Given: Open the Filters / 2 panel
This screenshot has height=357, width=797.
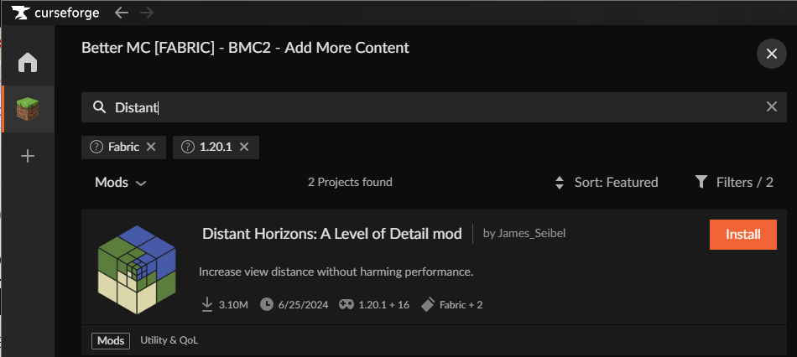Looking at the screenshot, I should pos(734,183).
